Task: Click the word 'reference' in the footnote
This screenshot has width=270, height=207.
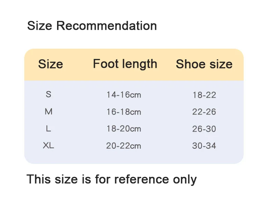Action: click(141, 179)
